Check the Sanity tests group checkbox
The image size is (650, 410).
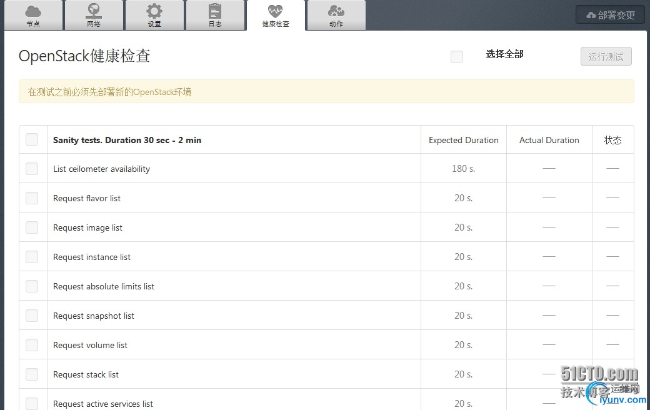tap(32, 139)
